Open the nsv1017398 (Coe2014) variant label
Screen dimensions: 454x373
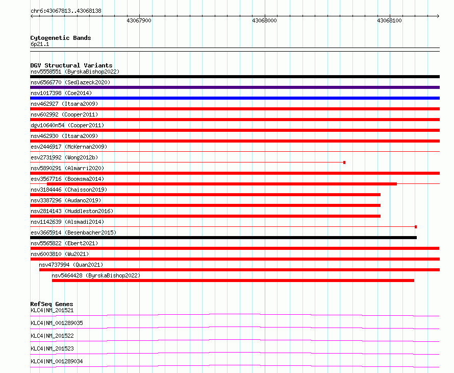click(x=61, y=93)
